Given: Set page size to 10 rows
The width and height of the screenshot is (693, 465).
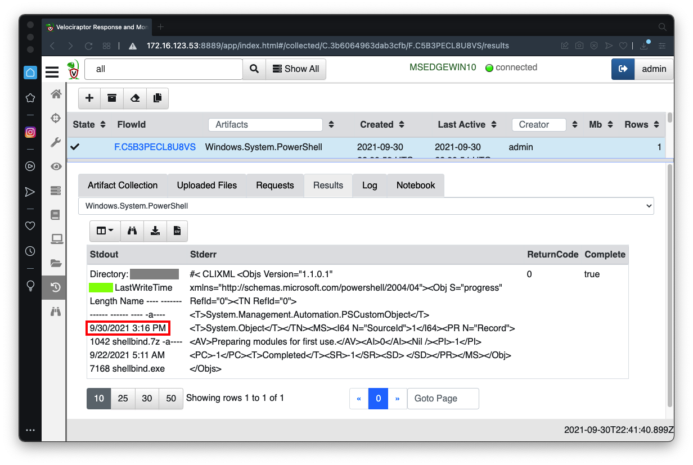Looking at the screenshot, I should tap(99, 398).
